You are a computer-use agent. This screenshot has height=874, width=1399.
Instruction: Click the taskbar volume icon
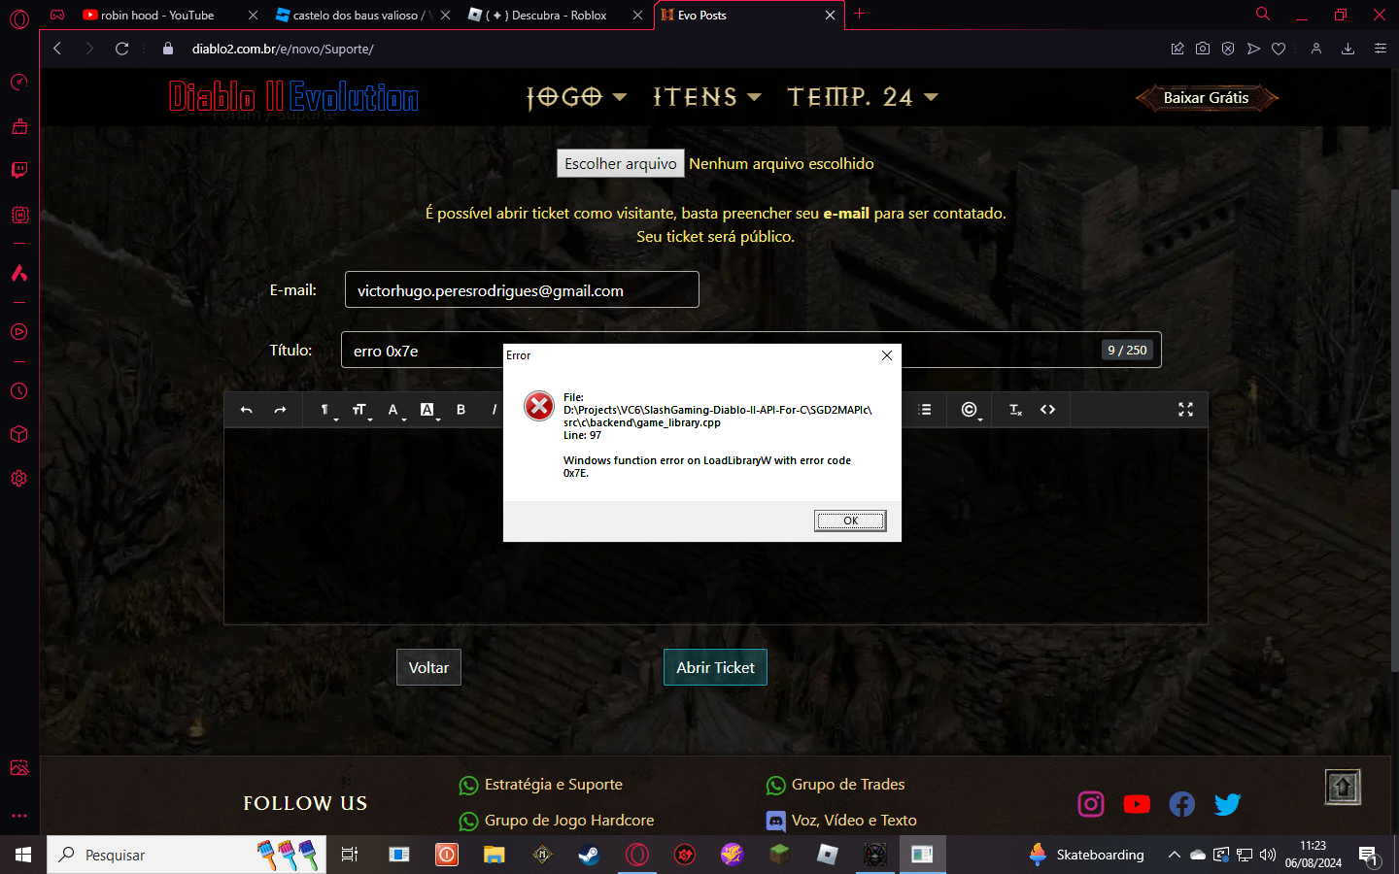tap(1267, 855)
